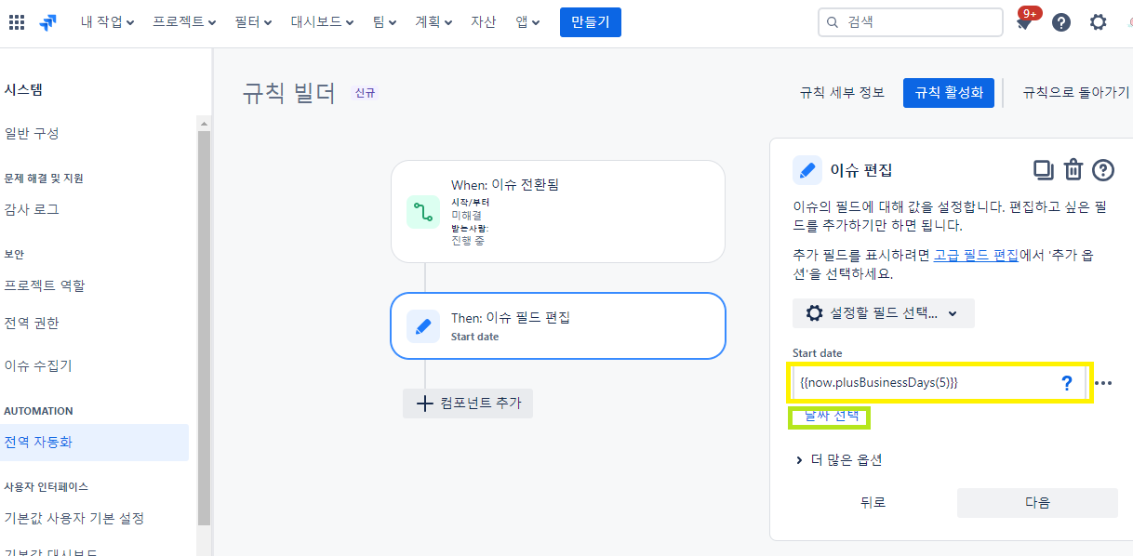Open the 프로젝트 menu dropdown
Screen dimensions: 1133x556
tap(184, 22)
